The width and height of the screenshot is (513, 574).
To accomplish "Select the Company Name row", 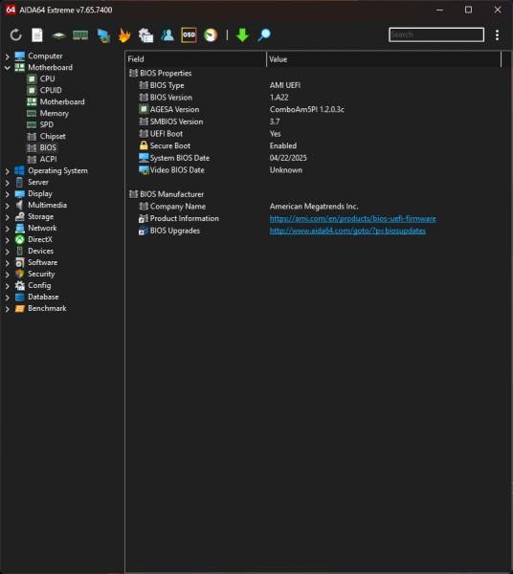I will pos(313,207).
